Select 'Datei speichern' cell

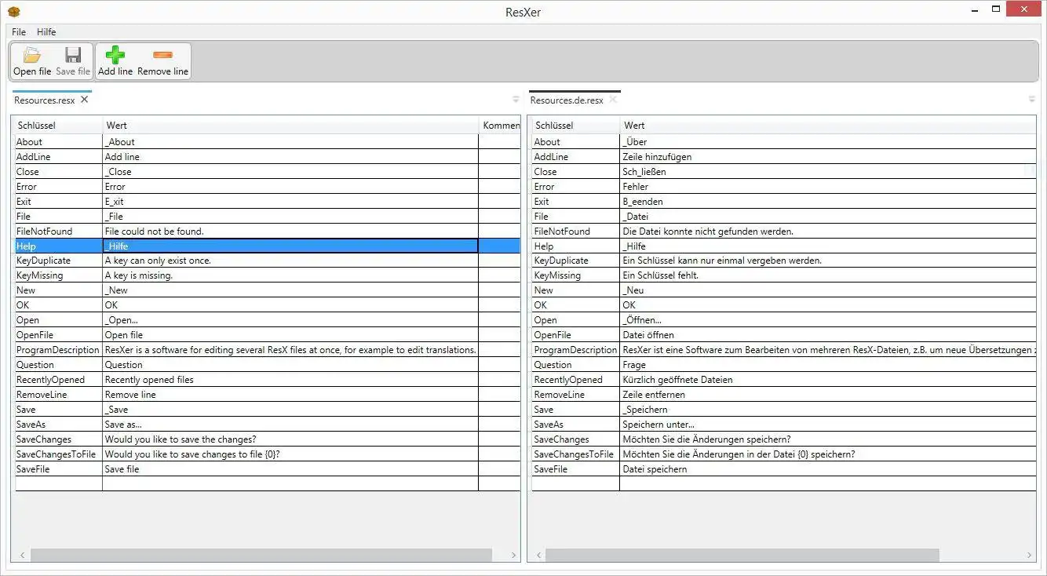click(828, 469)
